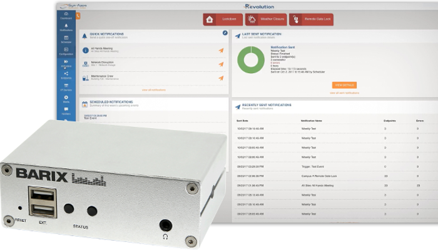The height and width of the screenshot is (250, 438).
Task: Click the info icon beside All Hands Meeting
Action: [x=86, y=50]
